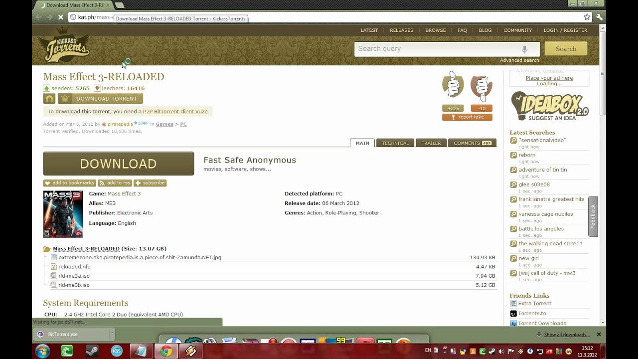Go back using Chrome's back arrow
Image resolution: width=638 pixels, height=359 pixels.
pos(38,17)
